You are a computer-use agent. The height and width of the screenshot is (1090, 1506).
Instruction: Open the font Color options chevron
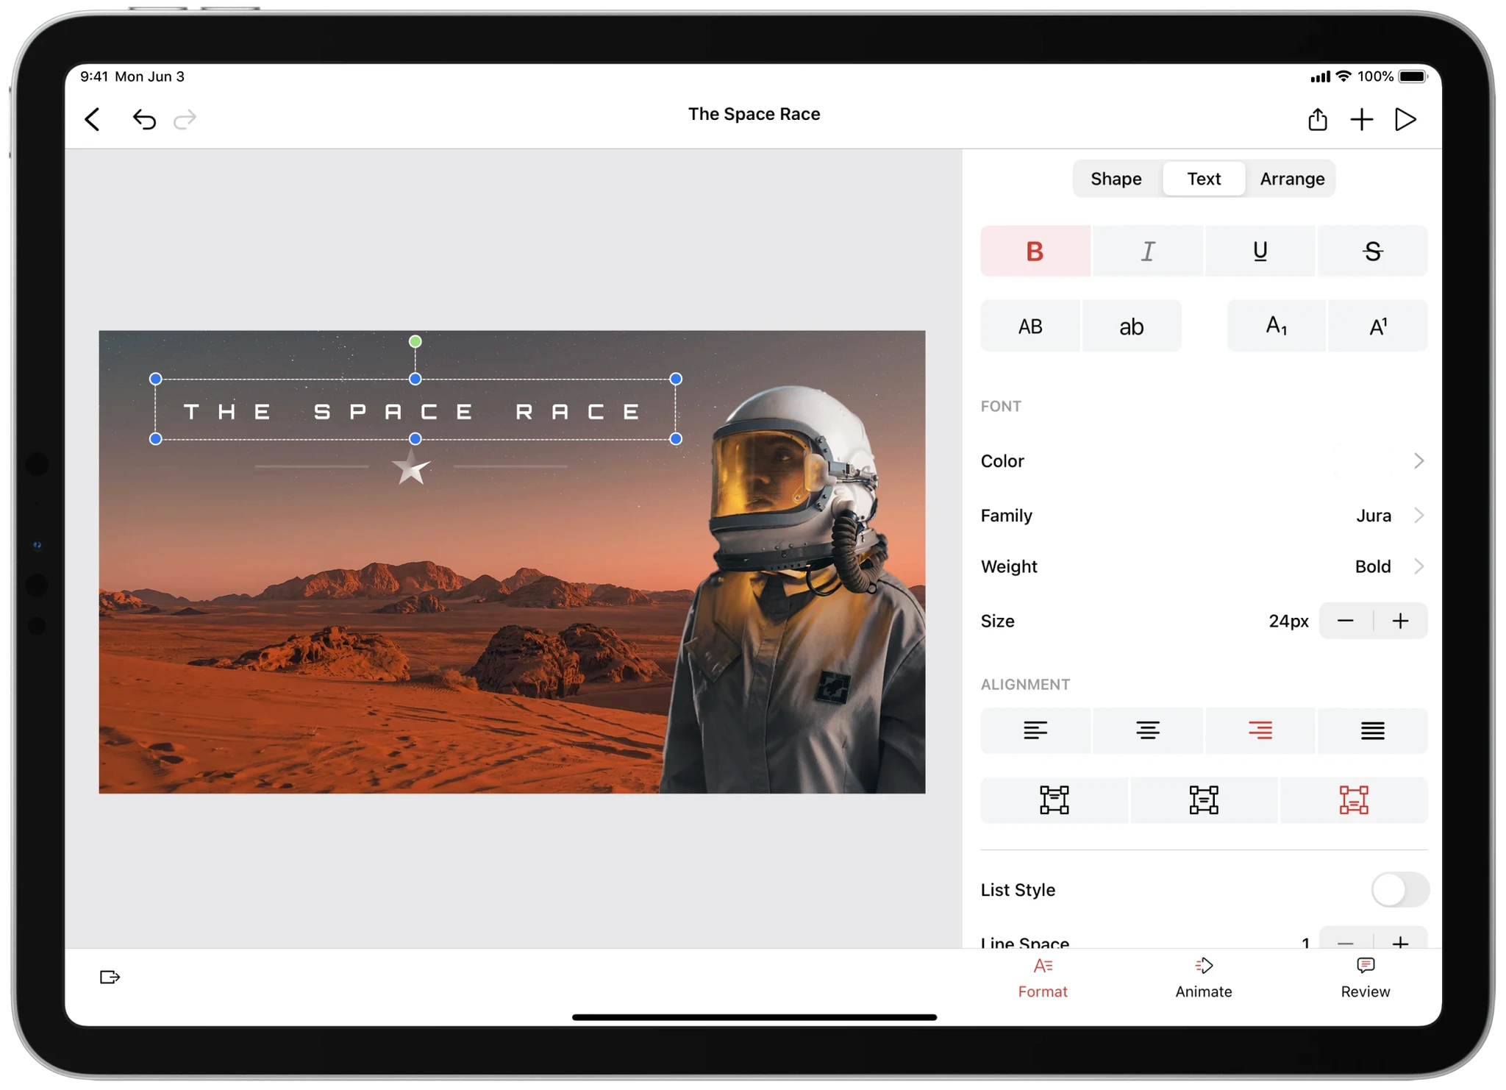coord(1418,461)
